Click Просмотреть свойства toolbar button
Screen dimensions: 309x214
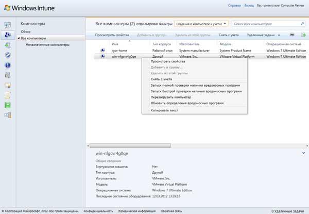(x=112, y=35)
